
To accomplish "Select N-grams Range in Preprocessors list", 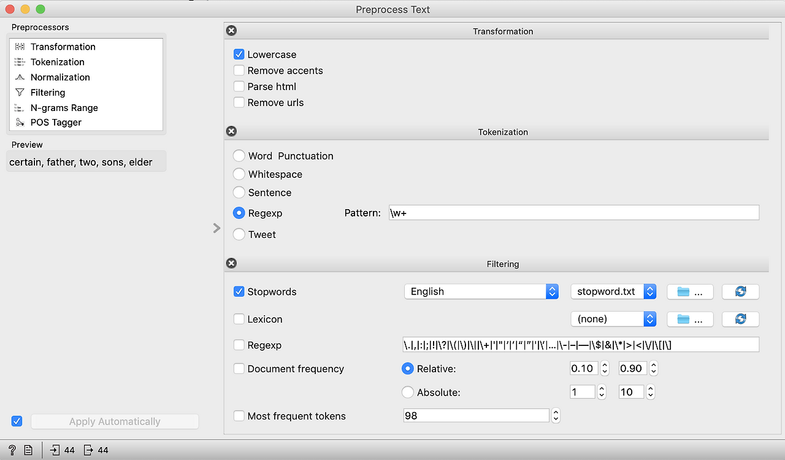I will [x=86, y=107].
